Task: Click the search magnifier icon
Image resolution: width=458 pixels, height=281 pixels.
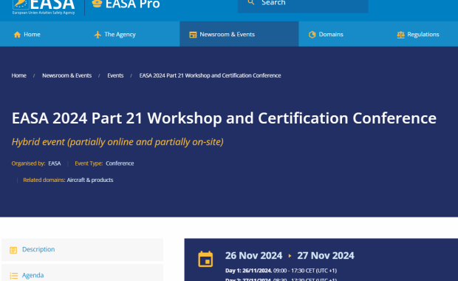Action: [x=251, y=3]
